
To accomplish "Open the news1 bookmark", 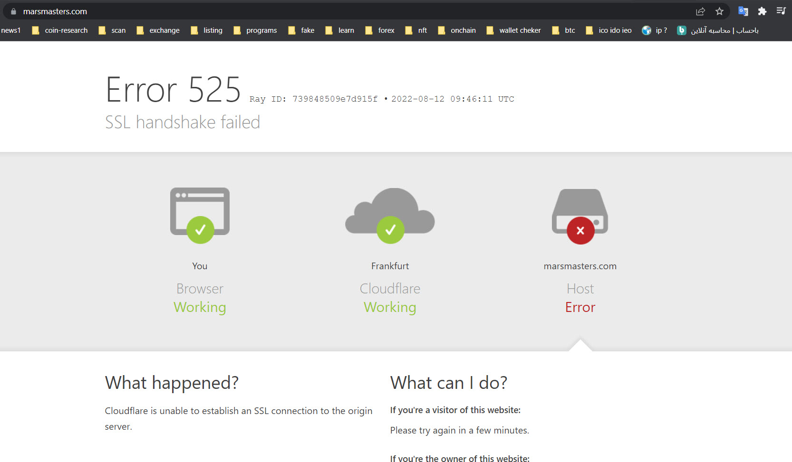I will click(x=10, y=30).
